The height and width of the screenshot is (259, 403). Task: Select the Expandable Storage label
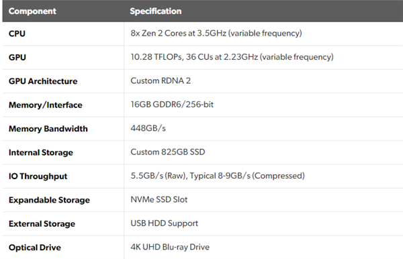(x=49, y=200)
